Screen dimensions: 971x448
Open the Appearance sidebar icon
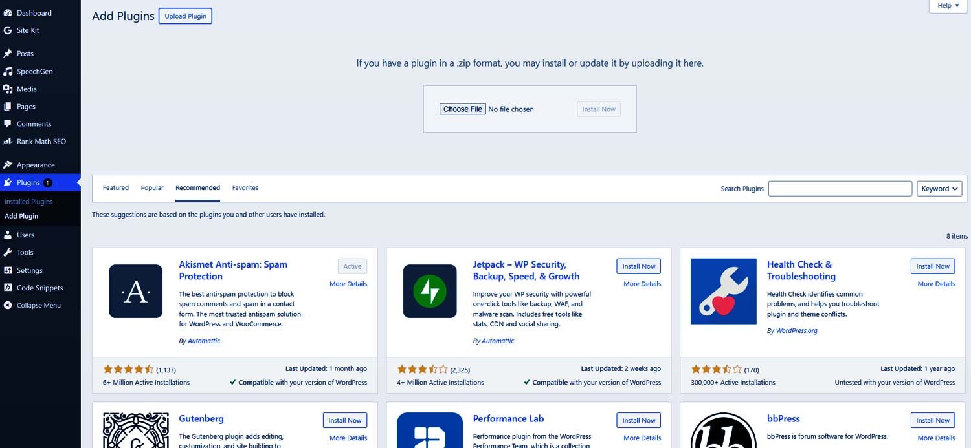(36, 165)
